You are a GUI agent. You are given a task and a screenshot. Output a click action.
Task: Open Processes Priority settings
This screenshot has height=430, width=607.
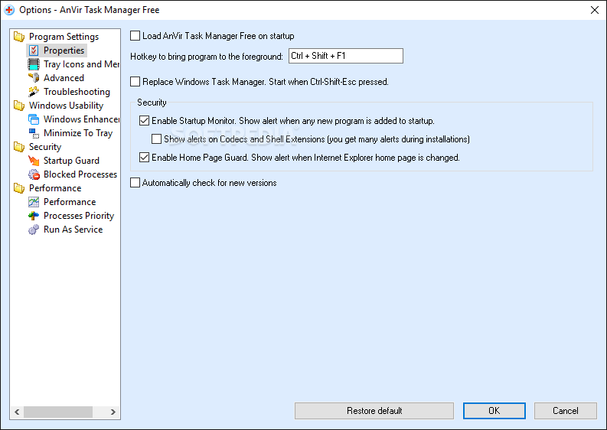[x=79, y=216]
